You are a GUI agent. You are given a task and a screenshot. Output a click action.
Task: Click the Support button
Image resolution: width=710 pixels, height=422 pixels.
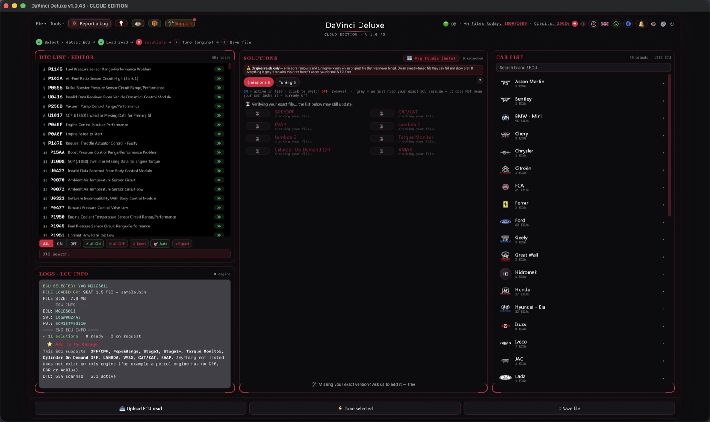pos(180,23)
